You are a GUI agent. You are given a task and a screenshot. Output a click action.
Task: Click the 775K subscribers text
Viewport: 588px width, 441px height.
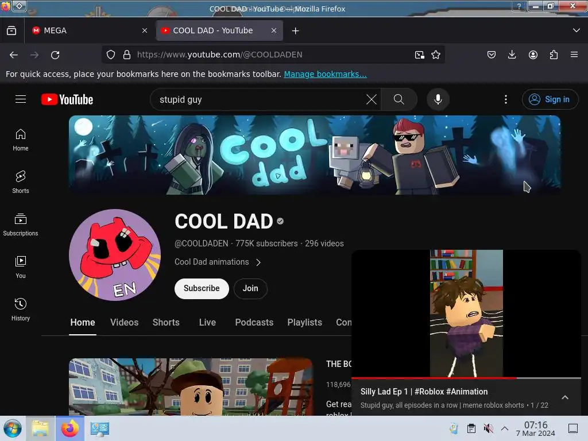[x=266, y=243]
